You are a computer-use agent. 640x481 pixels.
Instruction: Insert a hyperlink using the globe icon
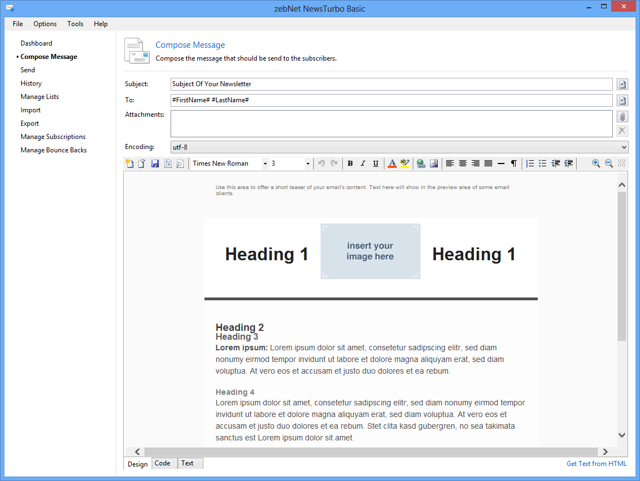pyautogui.click(x=421, y=163)
